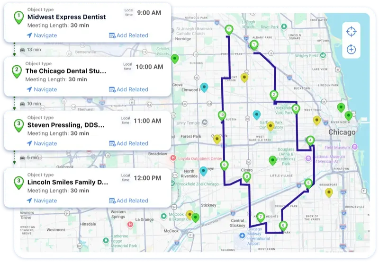Select route stop 11 pin on map
Image resolution: width=379 pixels, height=262 pixels.
point(229,30)
